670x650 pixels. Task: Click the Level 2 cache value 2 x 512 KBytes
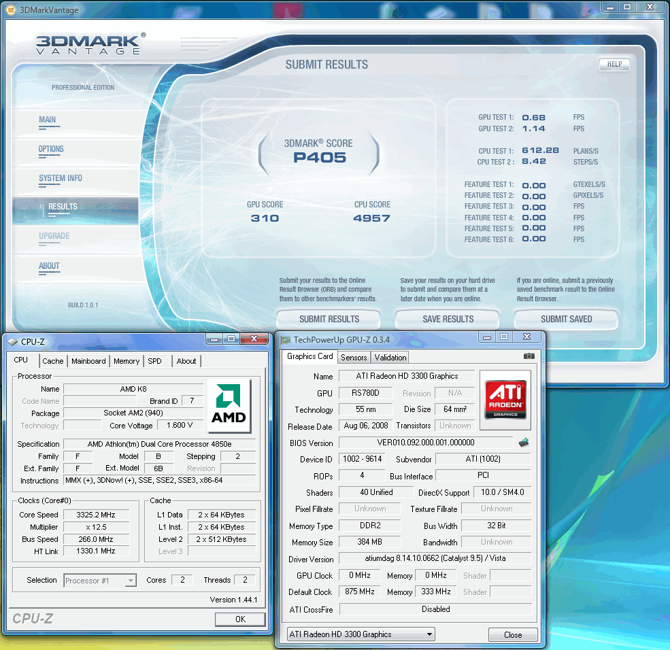click(221, 539)
